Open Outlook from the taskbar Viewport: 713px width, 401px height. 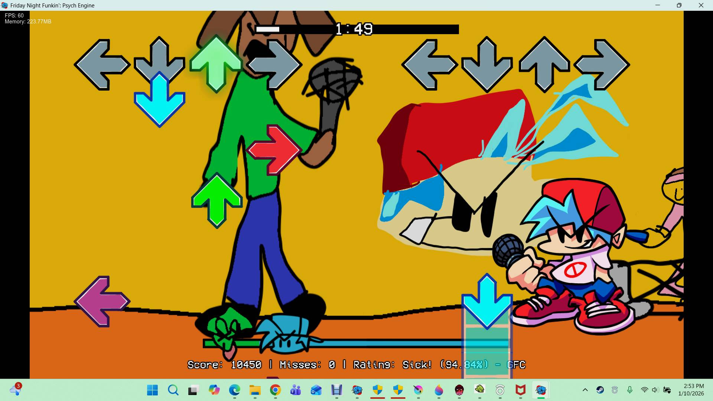[316, 390]
